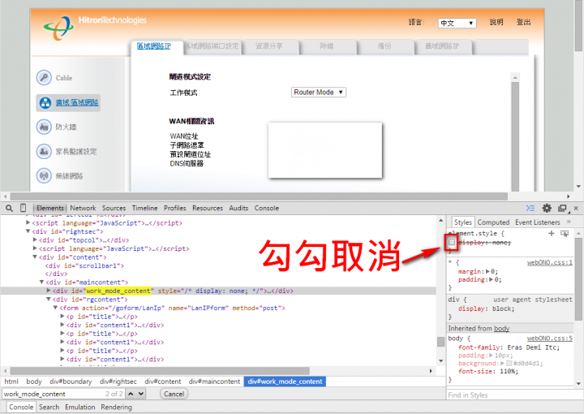Click the DevTools dock-to-window icon

point(562,208)
